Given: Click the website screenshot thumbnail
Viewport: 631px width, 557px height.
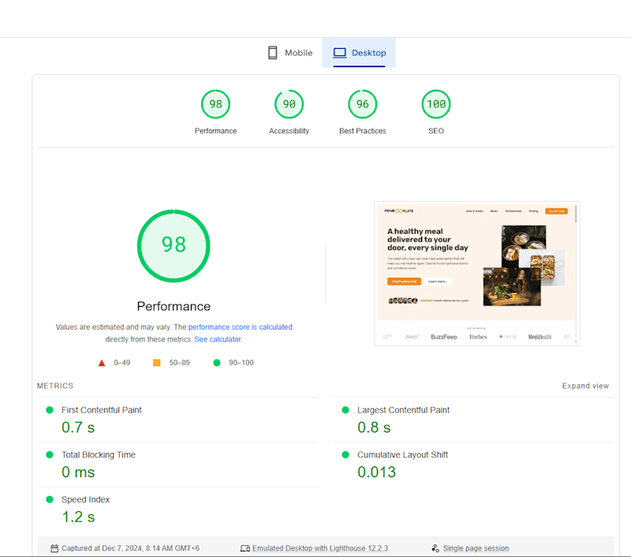Looking at the screenshot, I should pos(477,273).
